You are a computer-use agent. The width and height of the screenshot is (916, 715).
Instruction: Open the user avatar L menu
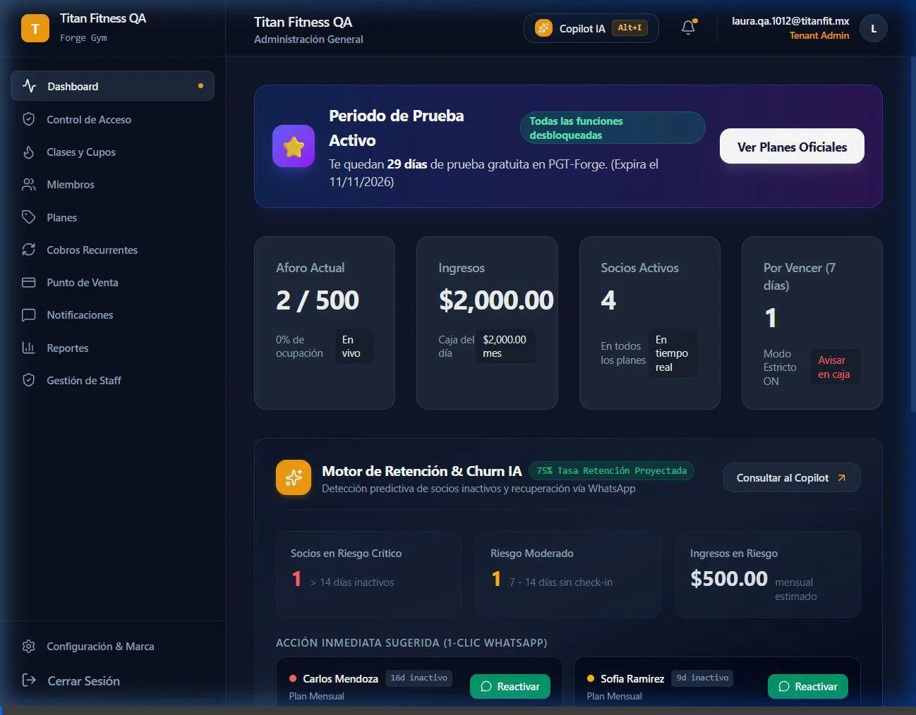[874, 28]
